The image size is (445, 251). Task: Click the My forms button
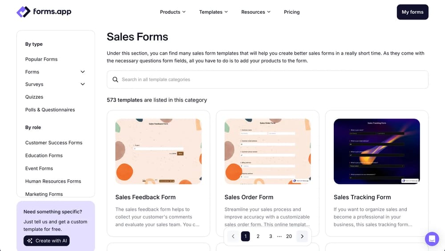pyautogui.click(x=413, y=12)
